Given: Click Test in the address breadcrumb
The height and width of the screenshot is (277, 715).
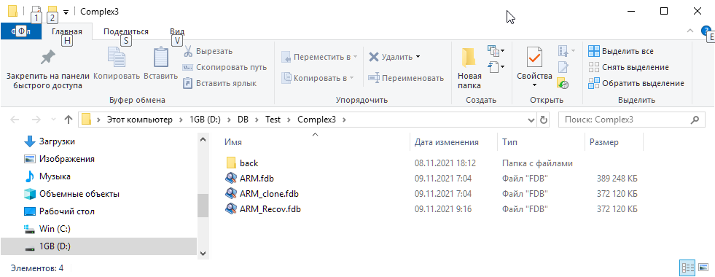Looking at the screenshot, I should (273, 120).
